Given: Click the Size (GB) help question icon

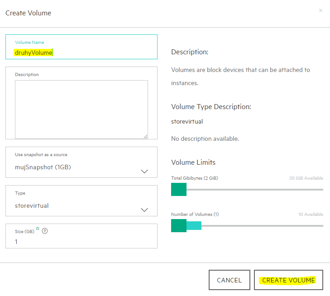Looking at the screenshot, I should 45,231.
